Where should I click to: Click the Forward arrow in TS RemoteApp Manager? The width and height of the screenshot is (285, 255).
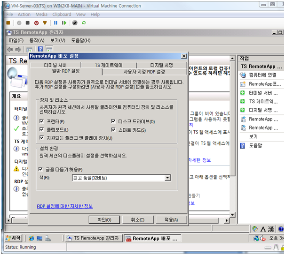point(18,49)
